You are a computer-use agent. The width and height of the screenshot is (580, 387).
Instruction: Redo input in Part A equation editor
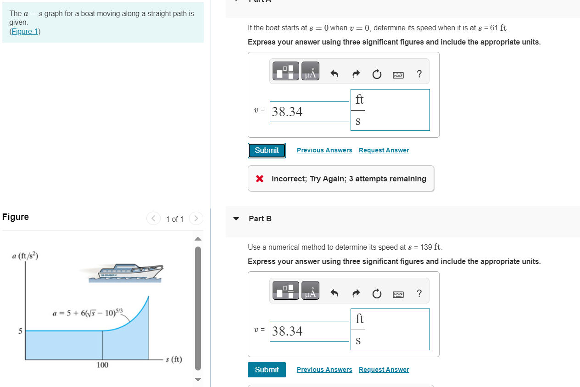pyautogui.click(x=356, y=73)
